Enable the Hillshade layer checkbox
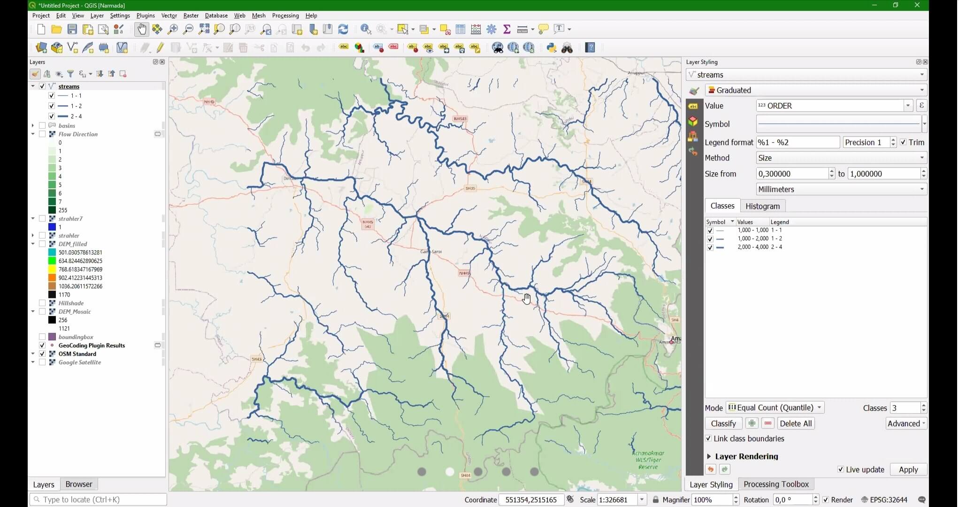The width and height of the screenshot is (959, 507). 42,303
